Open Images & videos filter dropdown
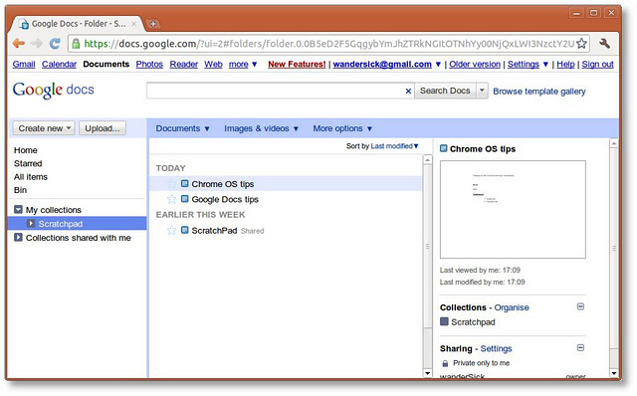This screenshot has width=637, height=396. pyautogui.click(x=261, y=128)
